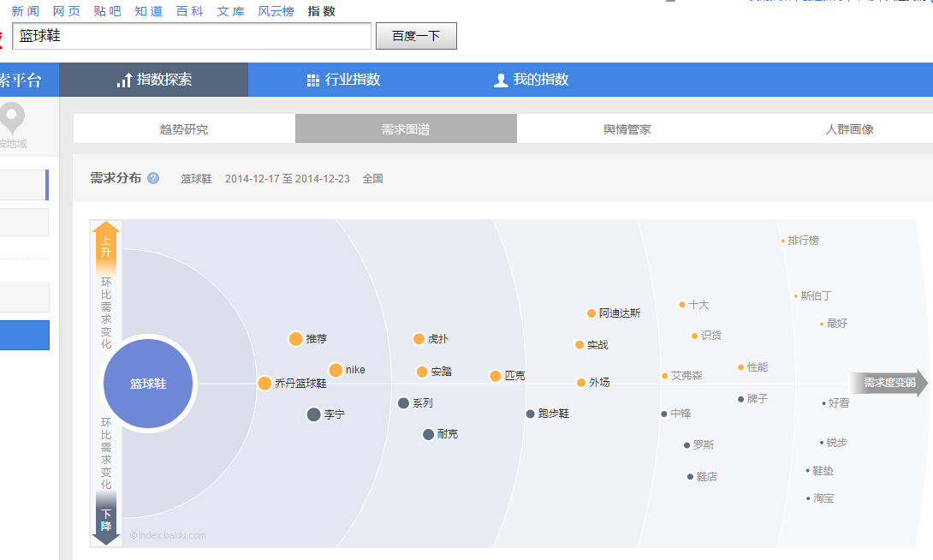Screen dimensions: 933x560
Task: Click the location pin icon in sidebar
Action: coord(12,118)
